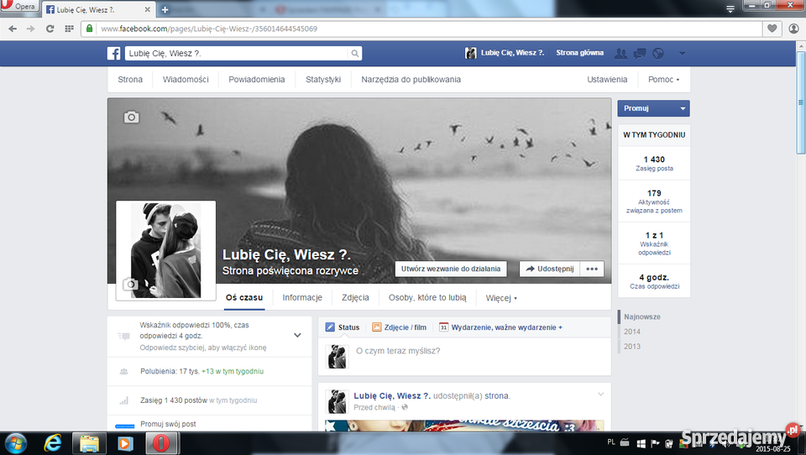Open the Informacje tab
Screen dimensions: 806x455
click(x=302, y=297)
